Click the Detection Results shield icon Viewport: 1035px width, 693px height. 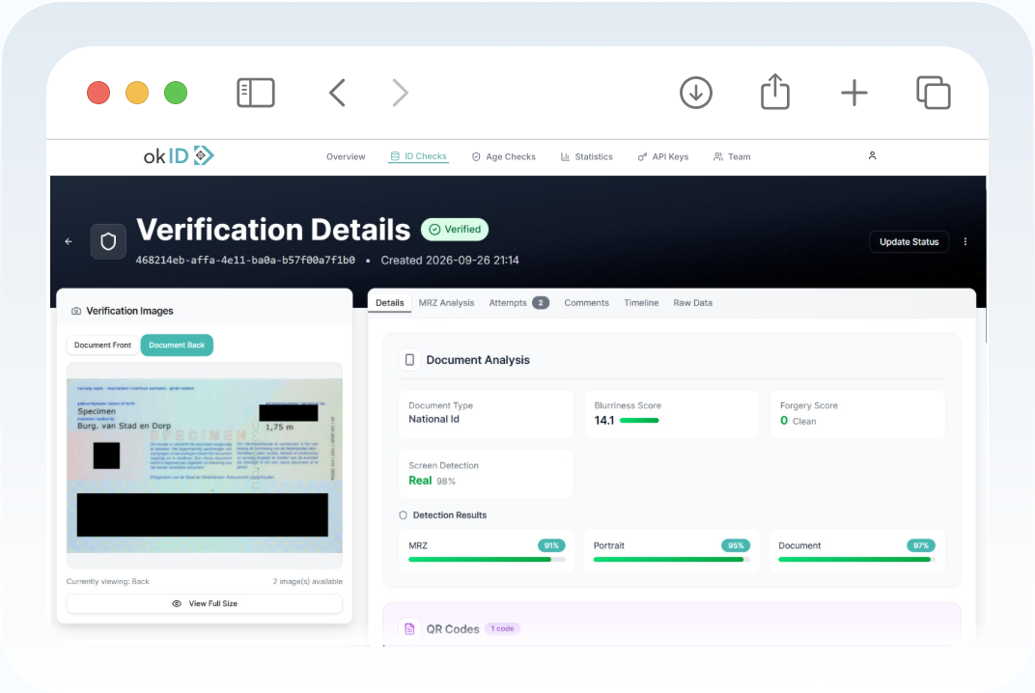tap(404, 515)
